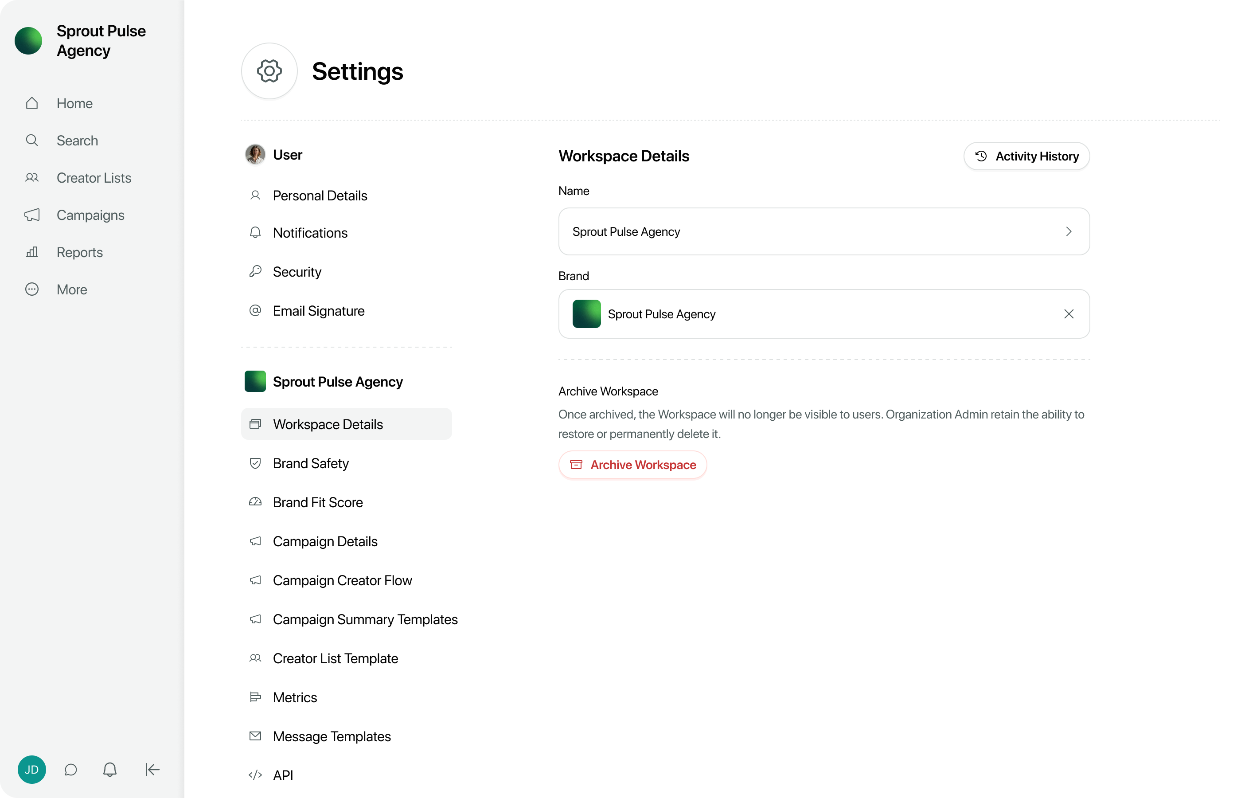Click the Settings gear icon
1241x798 pixels.
(x=269, y=71)
